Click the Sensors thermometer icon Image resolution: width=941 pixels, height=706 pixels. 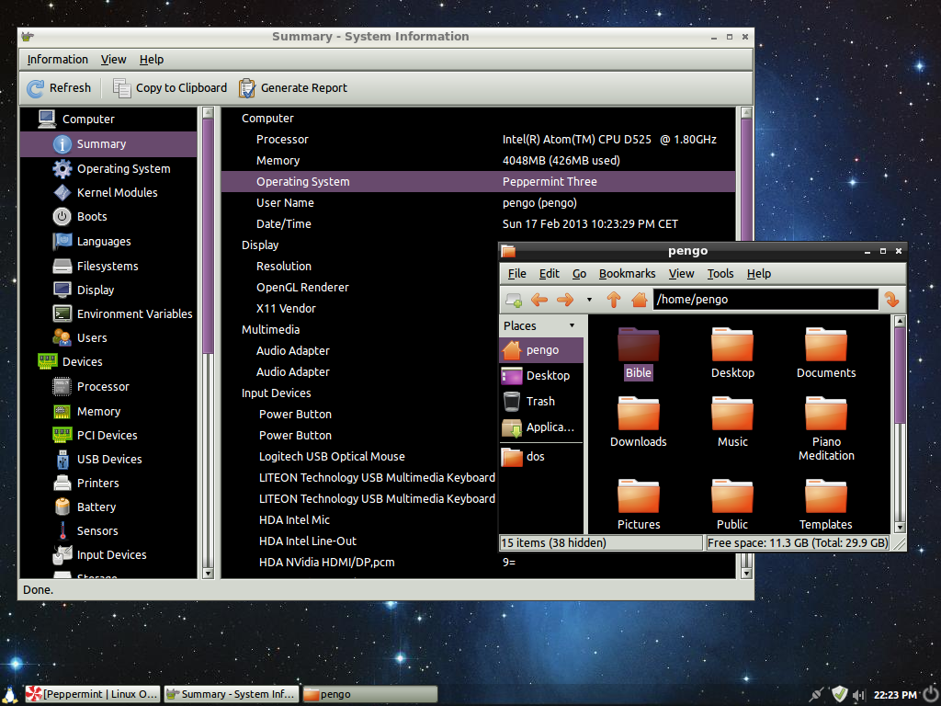(62, 530)
